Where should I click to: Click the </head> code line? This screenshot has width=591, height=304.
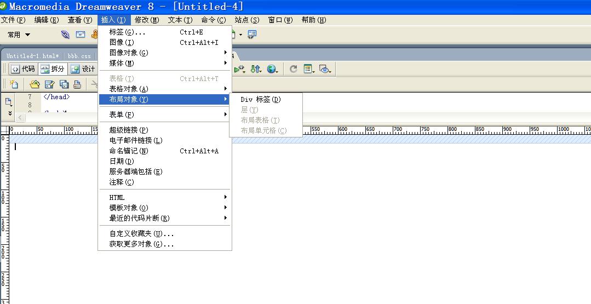click(x=56, y=97)
